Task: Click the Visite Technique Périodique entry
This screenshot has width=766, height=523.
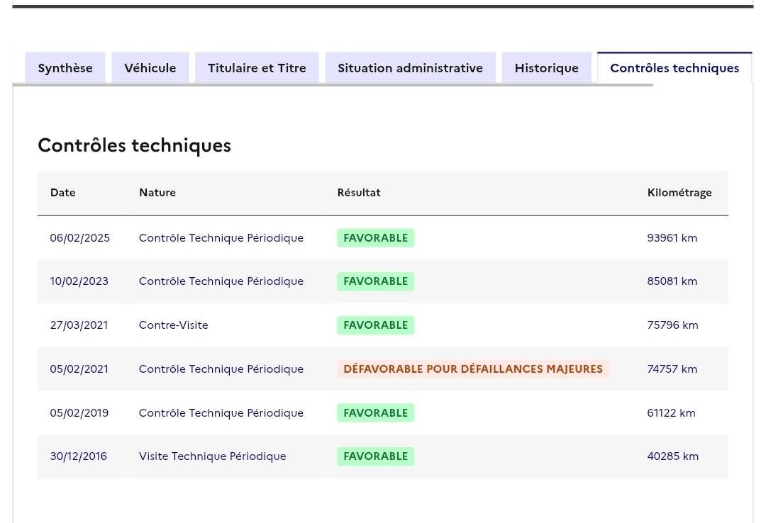Action: 213,456
